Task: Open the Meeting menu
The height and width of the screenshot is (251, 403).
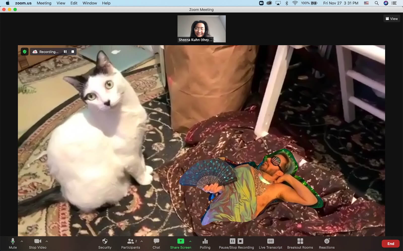Action: [x=44, y=3]
